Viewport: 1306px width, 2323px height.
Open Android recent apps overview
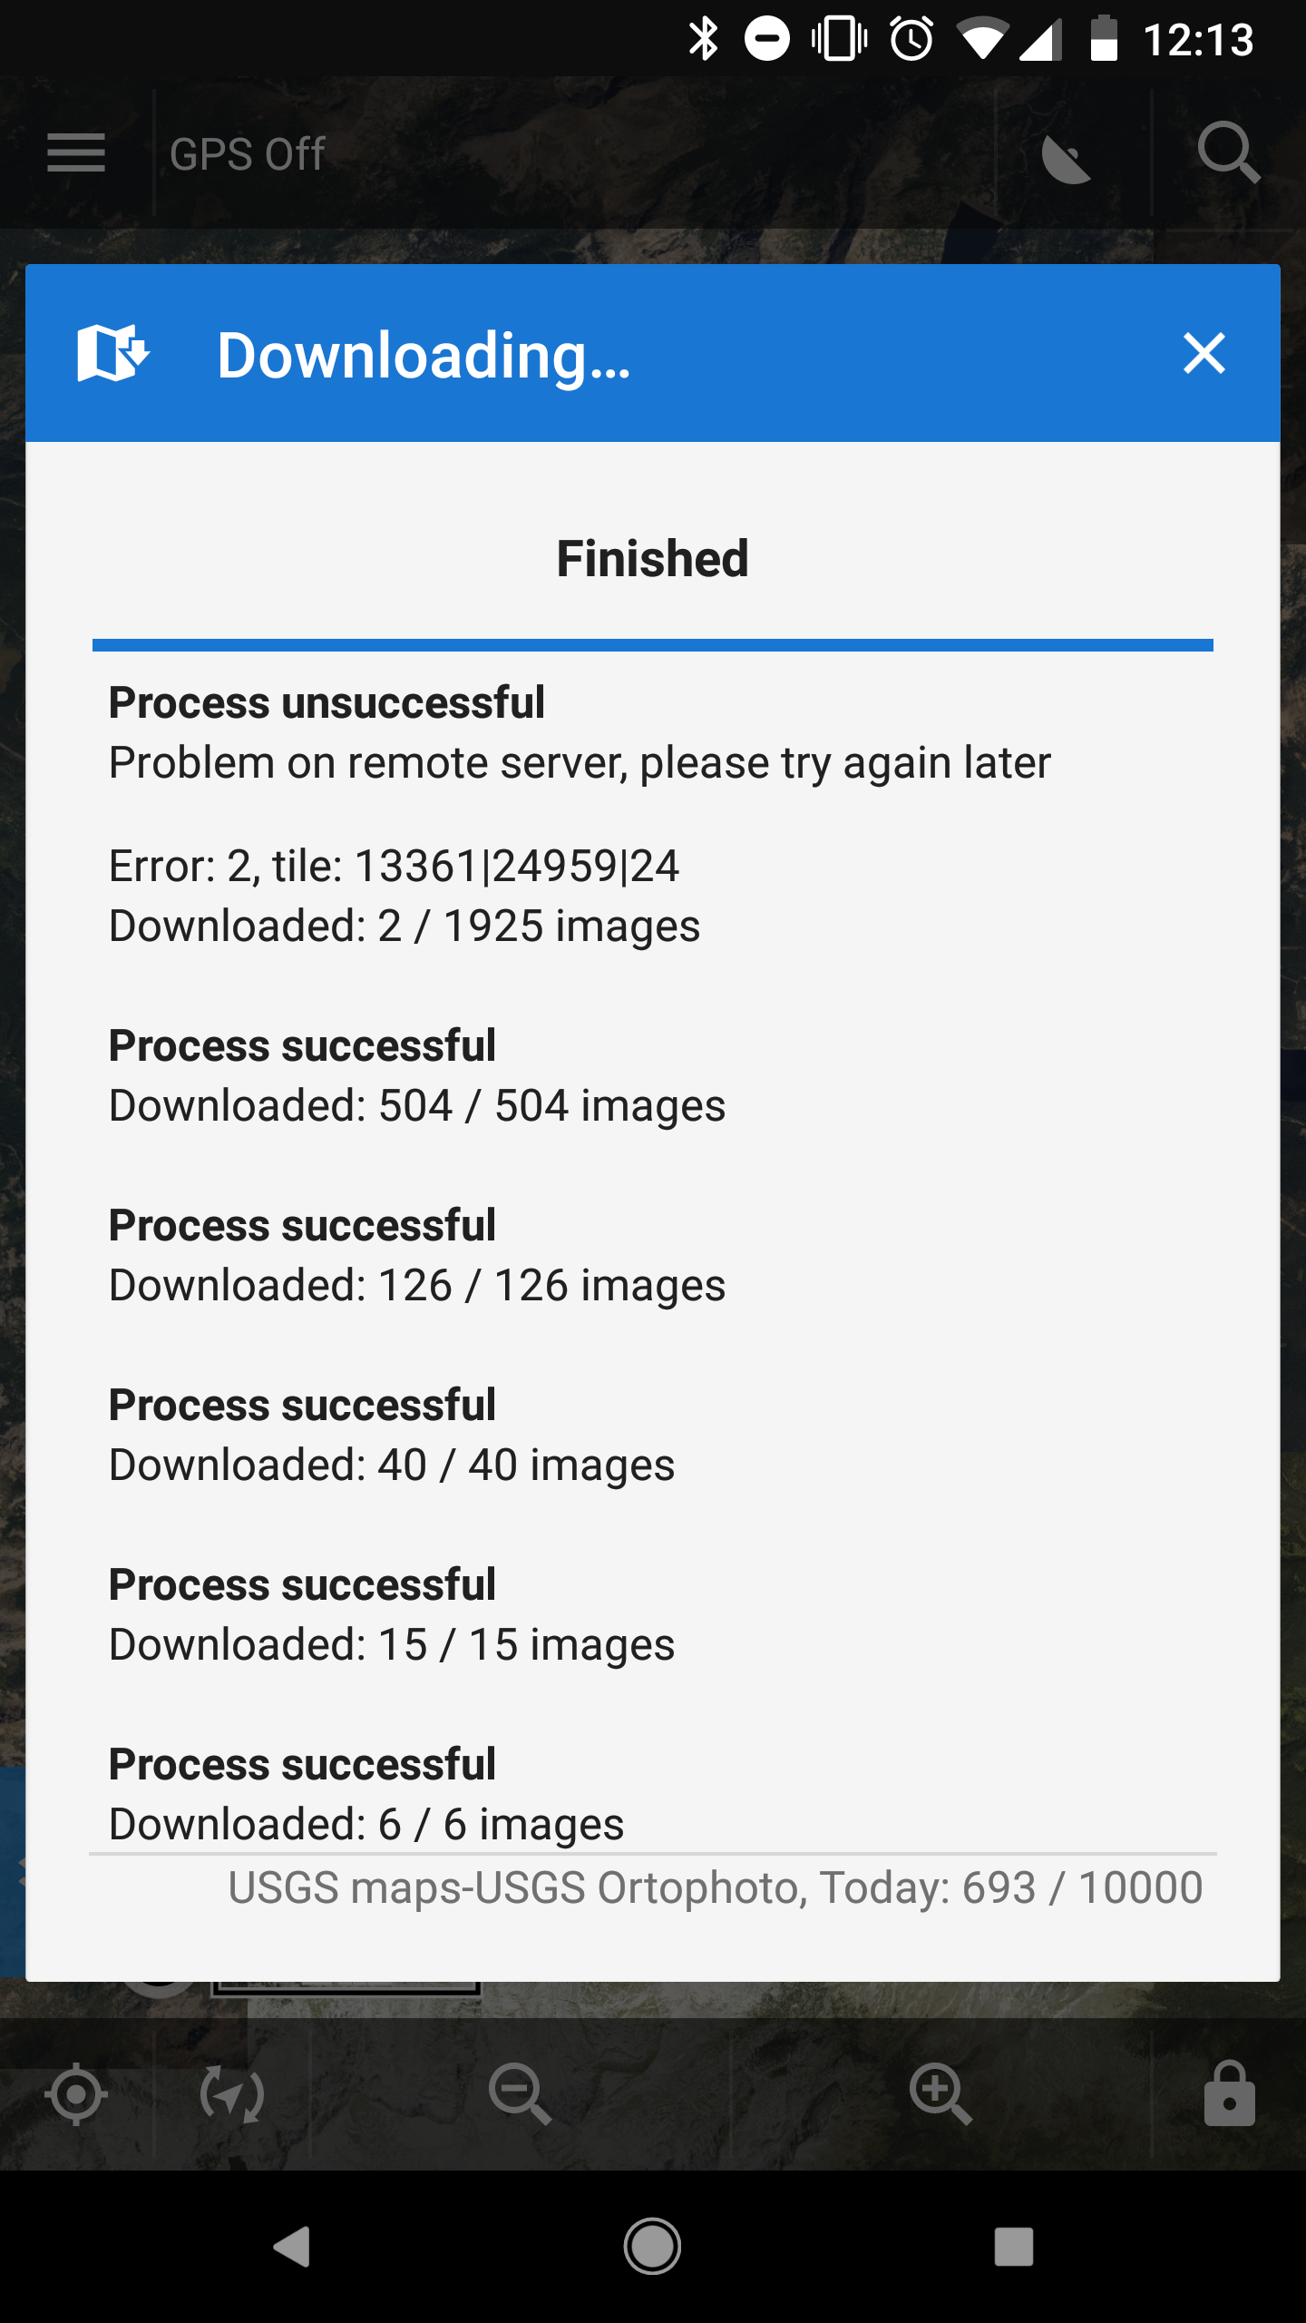1013,2247
